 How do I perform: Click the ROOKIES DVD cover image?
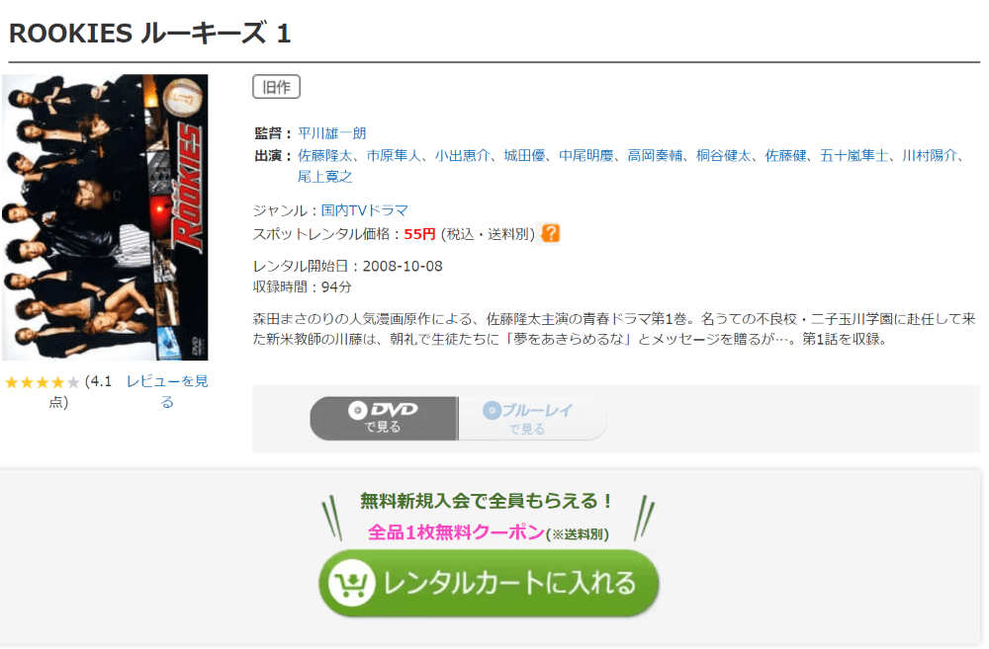tap(105, 217)
